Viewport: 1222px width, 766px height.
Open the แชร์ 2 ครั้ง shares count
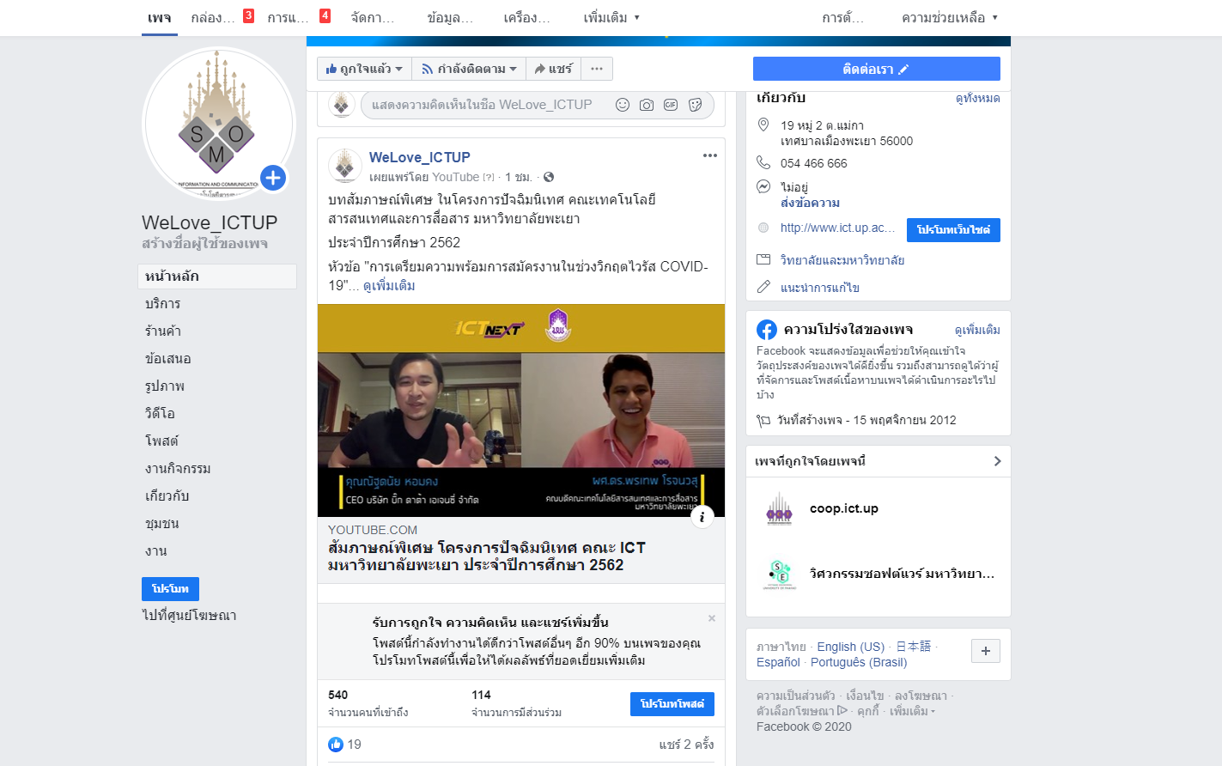[686, 745]
